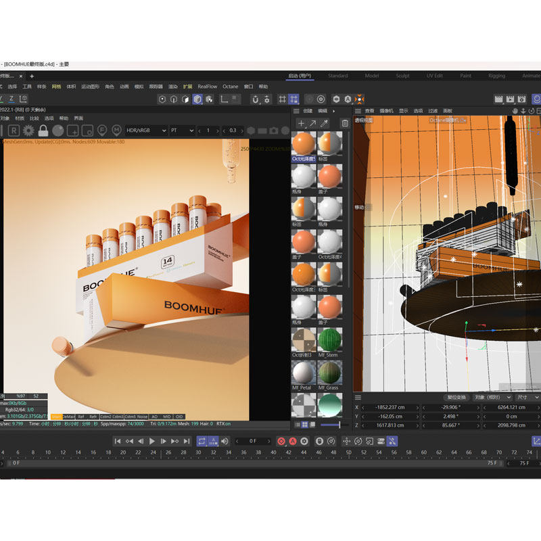Click the viewport pan hand icon
This screenshot has width=541, height=541.
point(515,111)
